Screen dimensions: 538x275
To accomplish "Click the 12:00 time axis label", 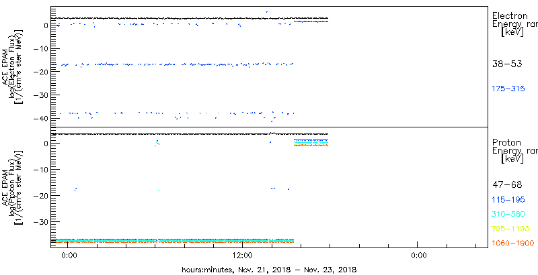I will point(242,256).
